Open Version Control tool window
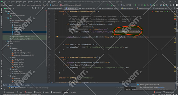178x95 pixels. click(x=9, y=92)
